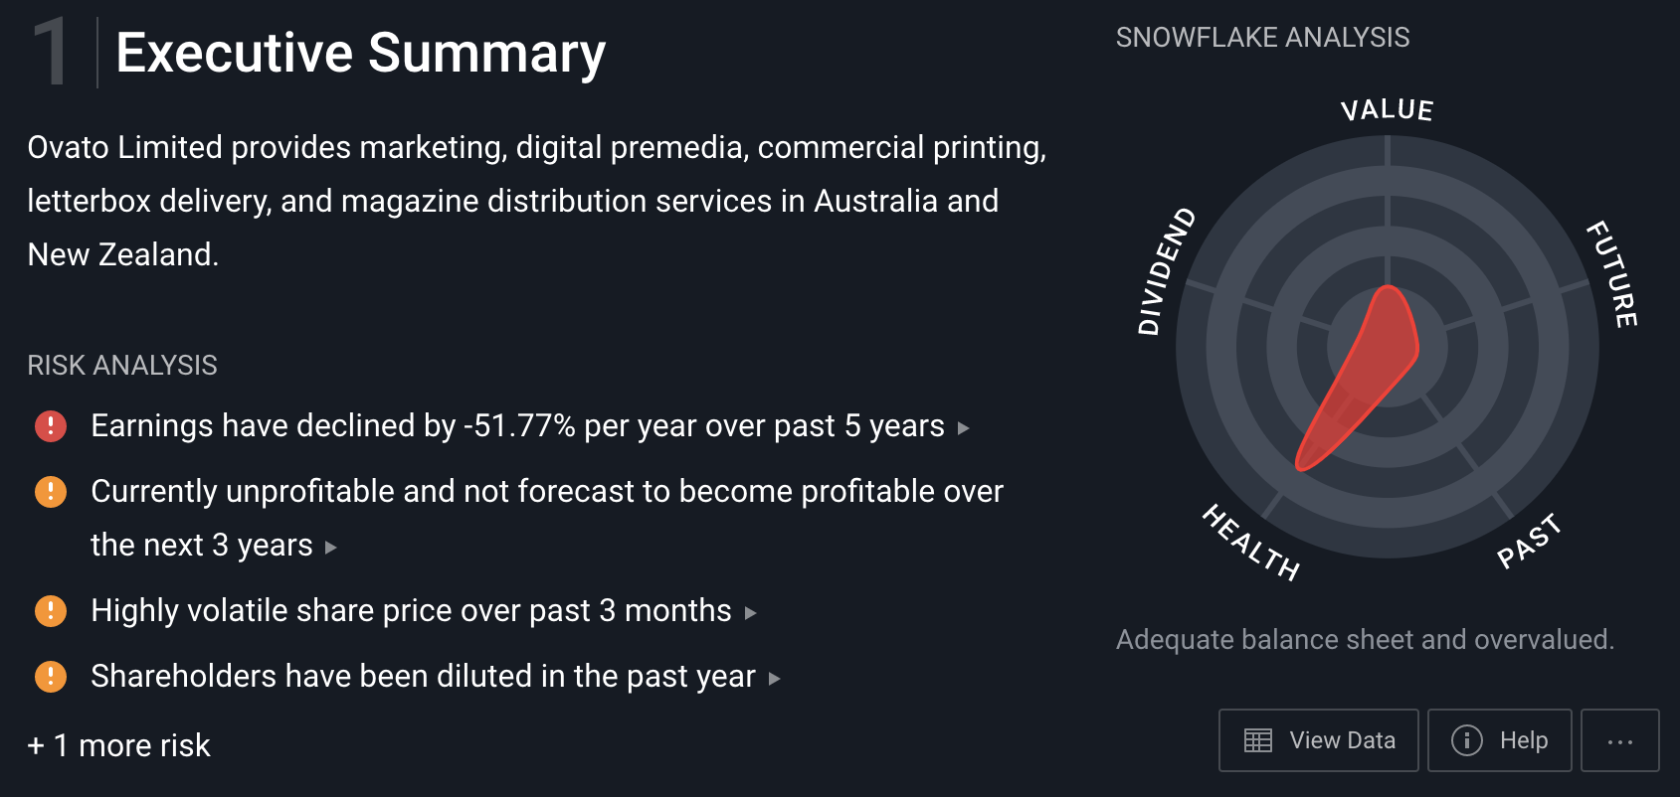Click the red warning icon beside earnings decline

[51, 426]
